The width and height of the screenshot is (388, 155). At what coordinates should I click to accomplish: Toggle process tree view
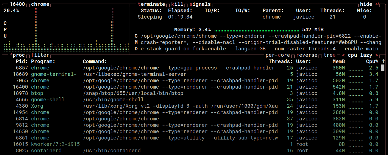(330, 55)
